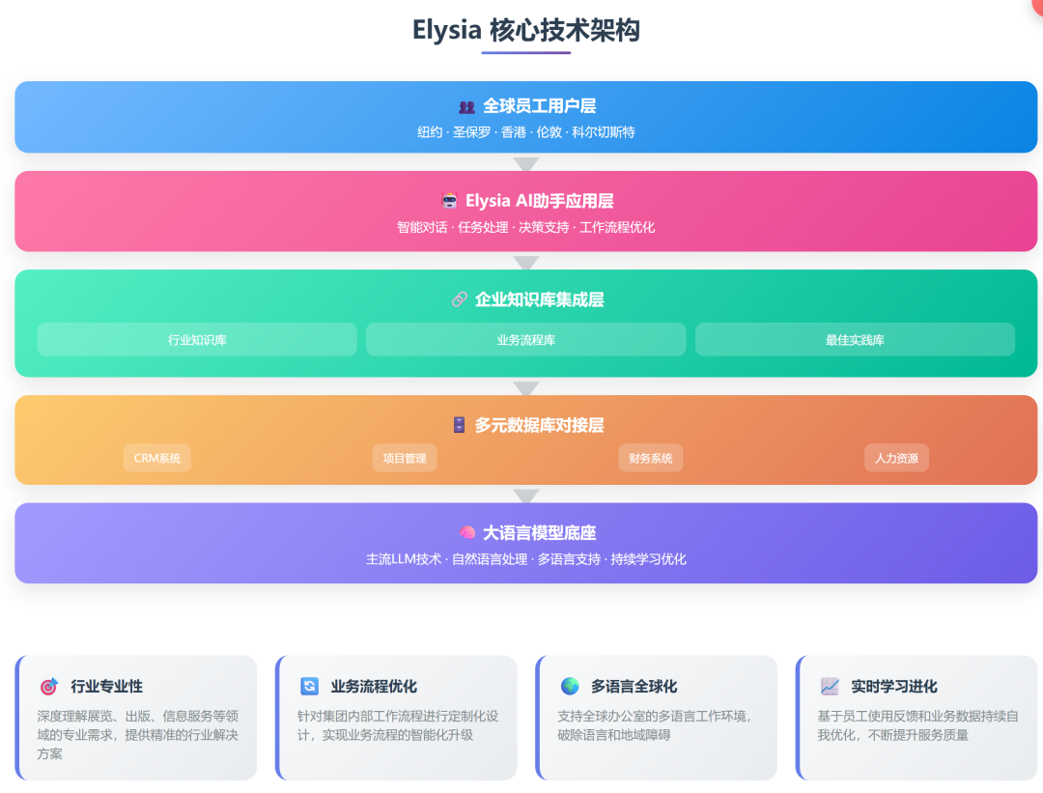This screenshot has height=793, width=1043.
Task: Select the 行业知识库 tag
Action: click(x=196, y=339)
